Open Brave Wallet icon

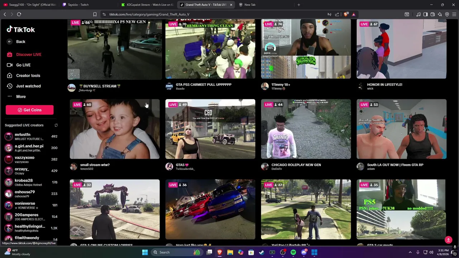pos(433,14)
